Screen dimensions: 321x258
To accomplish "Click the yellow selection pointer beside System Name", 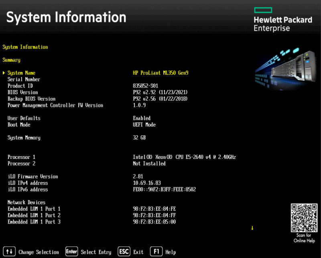I will [4, 73].
